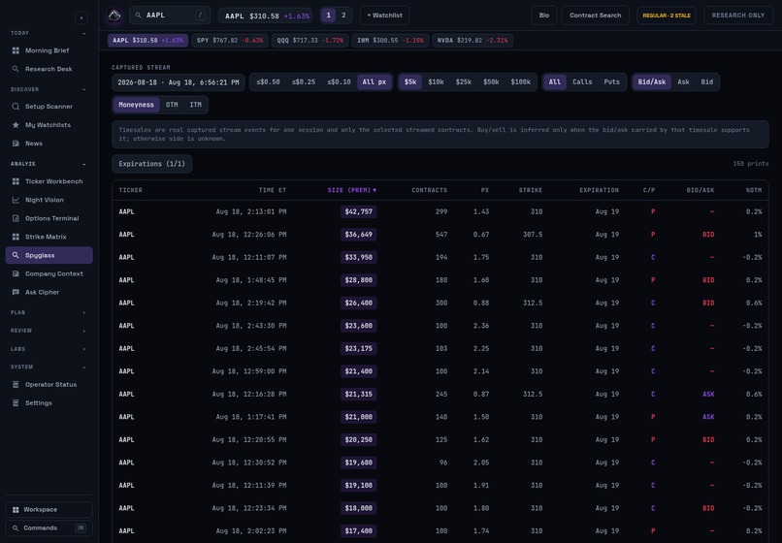Click the search magnifier icon in ticker box

click(138, 16)
